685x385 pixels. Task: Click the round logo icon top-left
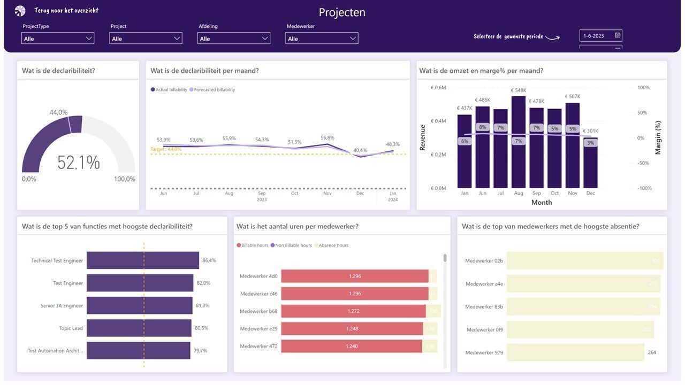click(x=20, y=11)
